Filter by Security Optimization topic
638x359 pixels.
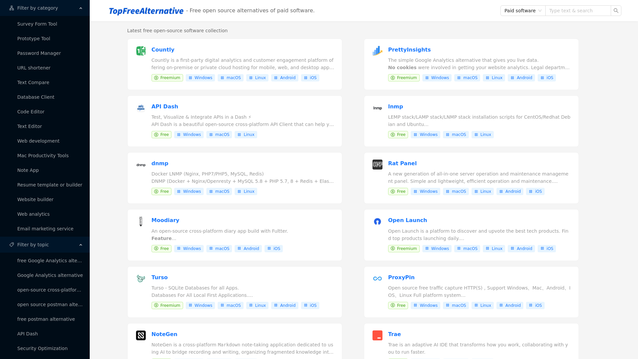pyautogui.click(x=45, y=348)
